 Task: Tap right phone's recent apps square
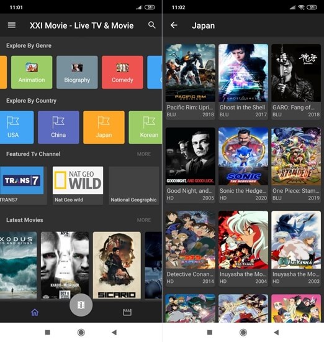[209, 333]
